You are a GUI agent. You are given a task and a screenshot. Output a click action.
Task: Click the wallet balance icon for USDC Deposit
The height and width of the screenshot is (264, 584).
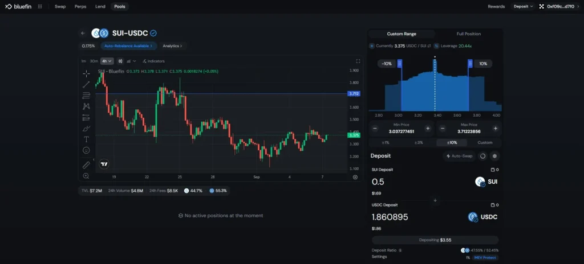[x=493, y=205]
